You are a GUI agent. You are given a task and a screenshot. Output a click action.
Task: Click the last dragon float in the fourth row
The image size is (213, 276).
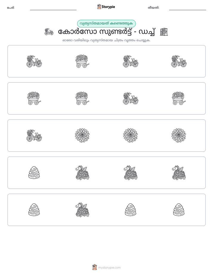point(179,173)
